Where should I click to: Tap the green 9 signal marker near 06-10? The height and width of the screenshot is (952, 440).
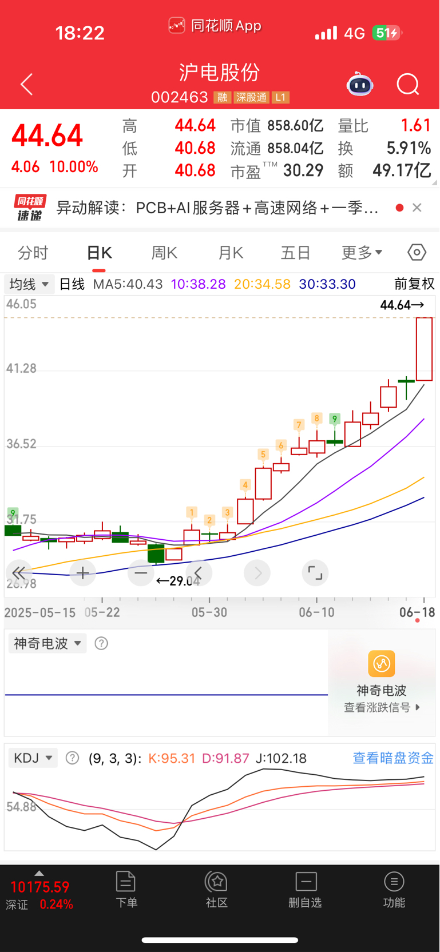point(335,419)
